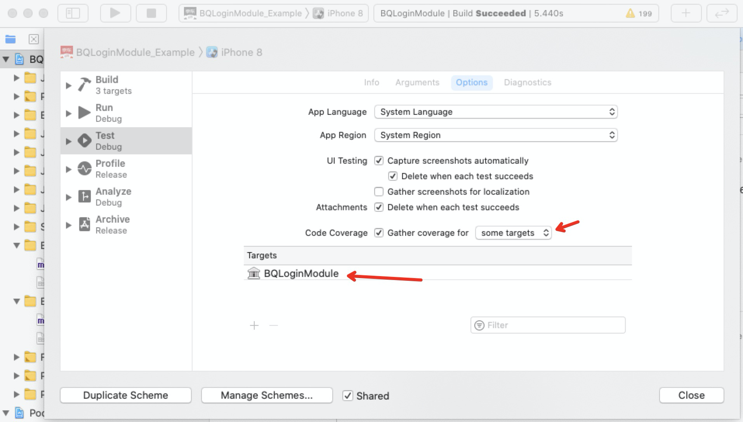Viewport: 743px width, 422px height.
Task: Switch to the Info tab
Action: click(371, 82)
